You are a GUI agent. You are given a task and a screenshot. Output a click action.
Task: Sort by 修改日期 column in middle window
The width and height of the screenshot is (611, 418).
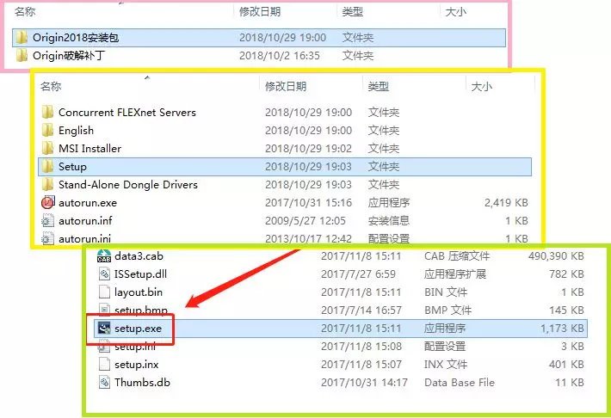[286, 86]
